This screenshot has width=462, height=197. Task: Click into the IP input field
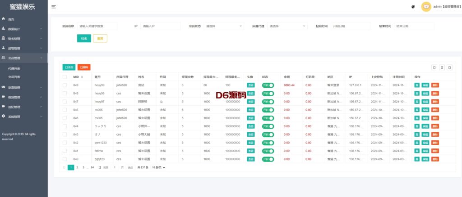click(161, 26)
